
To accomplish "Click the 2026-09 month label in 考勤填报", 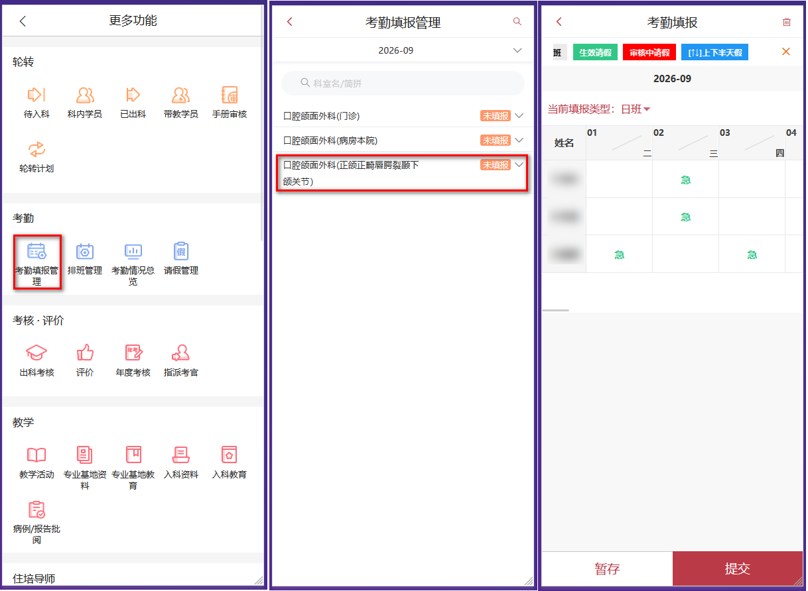I will 672,79.
